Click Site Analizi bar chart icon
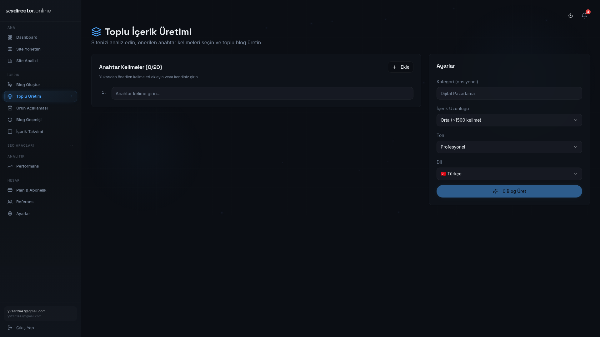Screen dimensions: 600x337 [10, 61]
